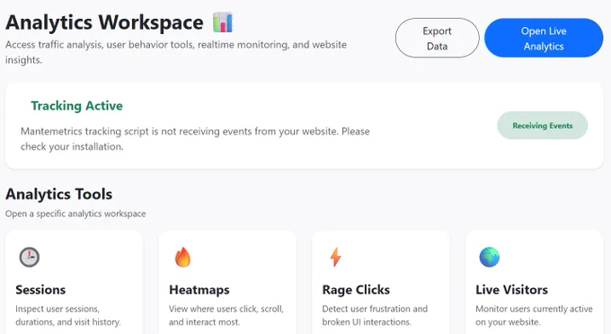
Task: Open the Live Visitors card title
Action: tap(511, 290)
